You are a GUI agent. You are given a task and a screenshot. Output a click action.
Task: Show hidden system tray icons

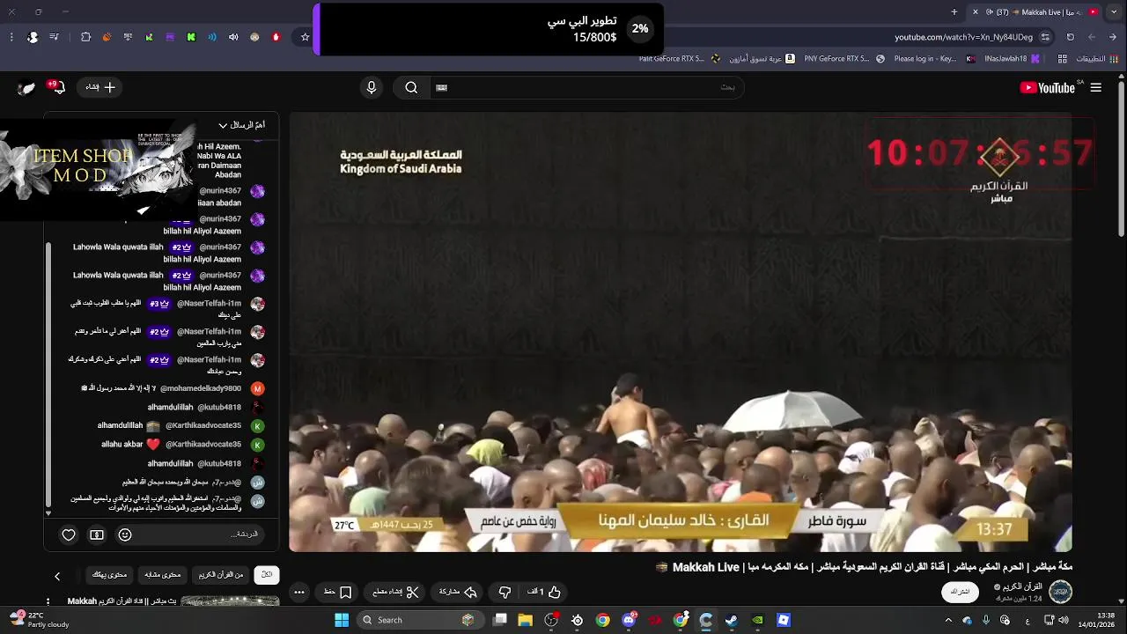tap(948, 620)
